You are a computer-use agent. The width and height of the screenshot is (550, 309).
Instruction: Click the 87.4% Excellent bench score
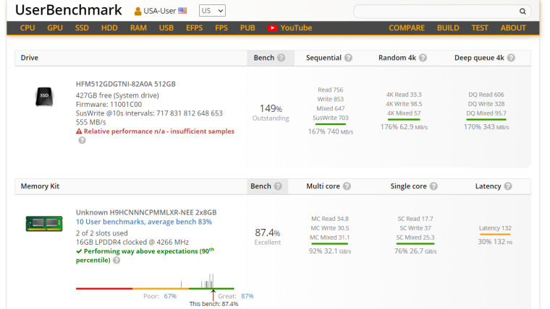click(267, 237)
